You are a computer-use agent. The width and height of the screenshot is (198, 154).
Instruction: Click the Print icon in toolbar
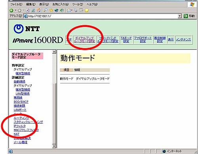[x=76, y=10]
